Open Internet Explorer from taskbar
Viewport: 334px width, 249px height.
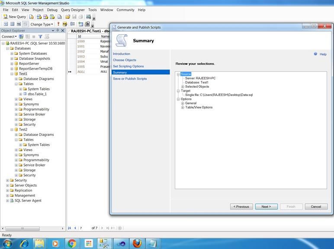24,243
